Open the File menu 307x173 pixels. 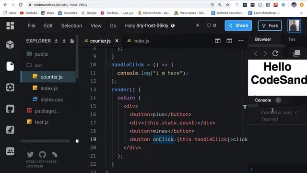(x=31, y=25)
